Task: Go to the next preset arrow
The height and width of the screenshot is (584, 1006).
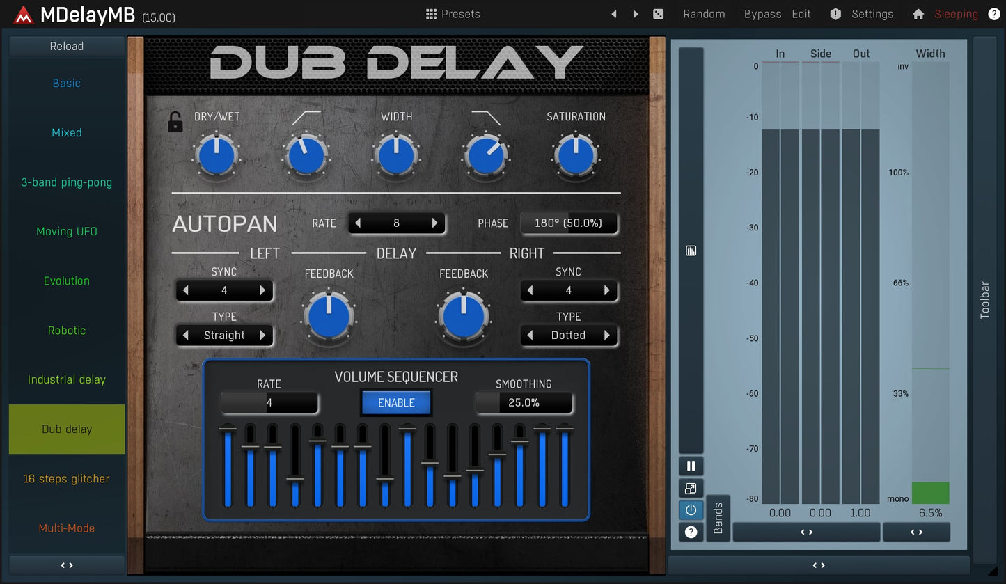Action: [635, 14]
